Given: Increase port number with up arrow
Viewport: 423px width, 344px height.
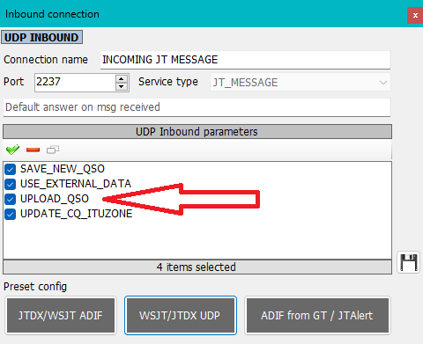Looking at the screenshot, I should (x=122, y=79).
